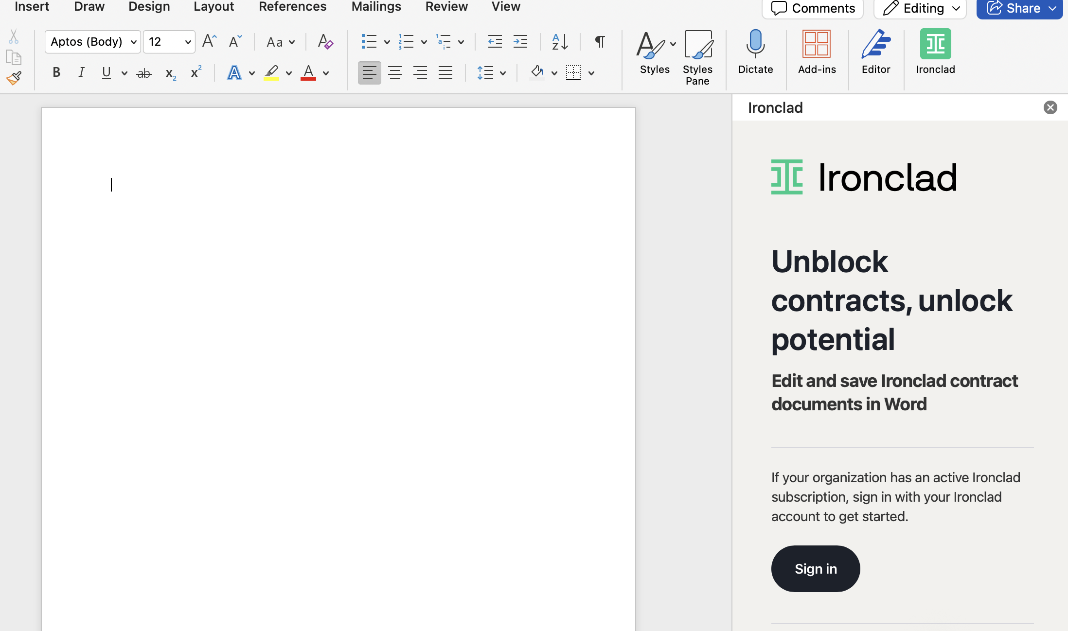Toggle underline formatting
This screenshot has width=1068, height=631.
click(x=107, y=73)
